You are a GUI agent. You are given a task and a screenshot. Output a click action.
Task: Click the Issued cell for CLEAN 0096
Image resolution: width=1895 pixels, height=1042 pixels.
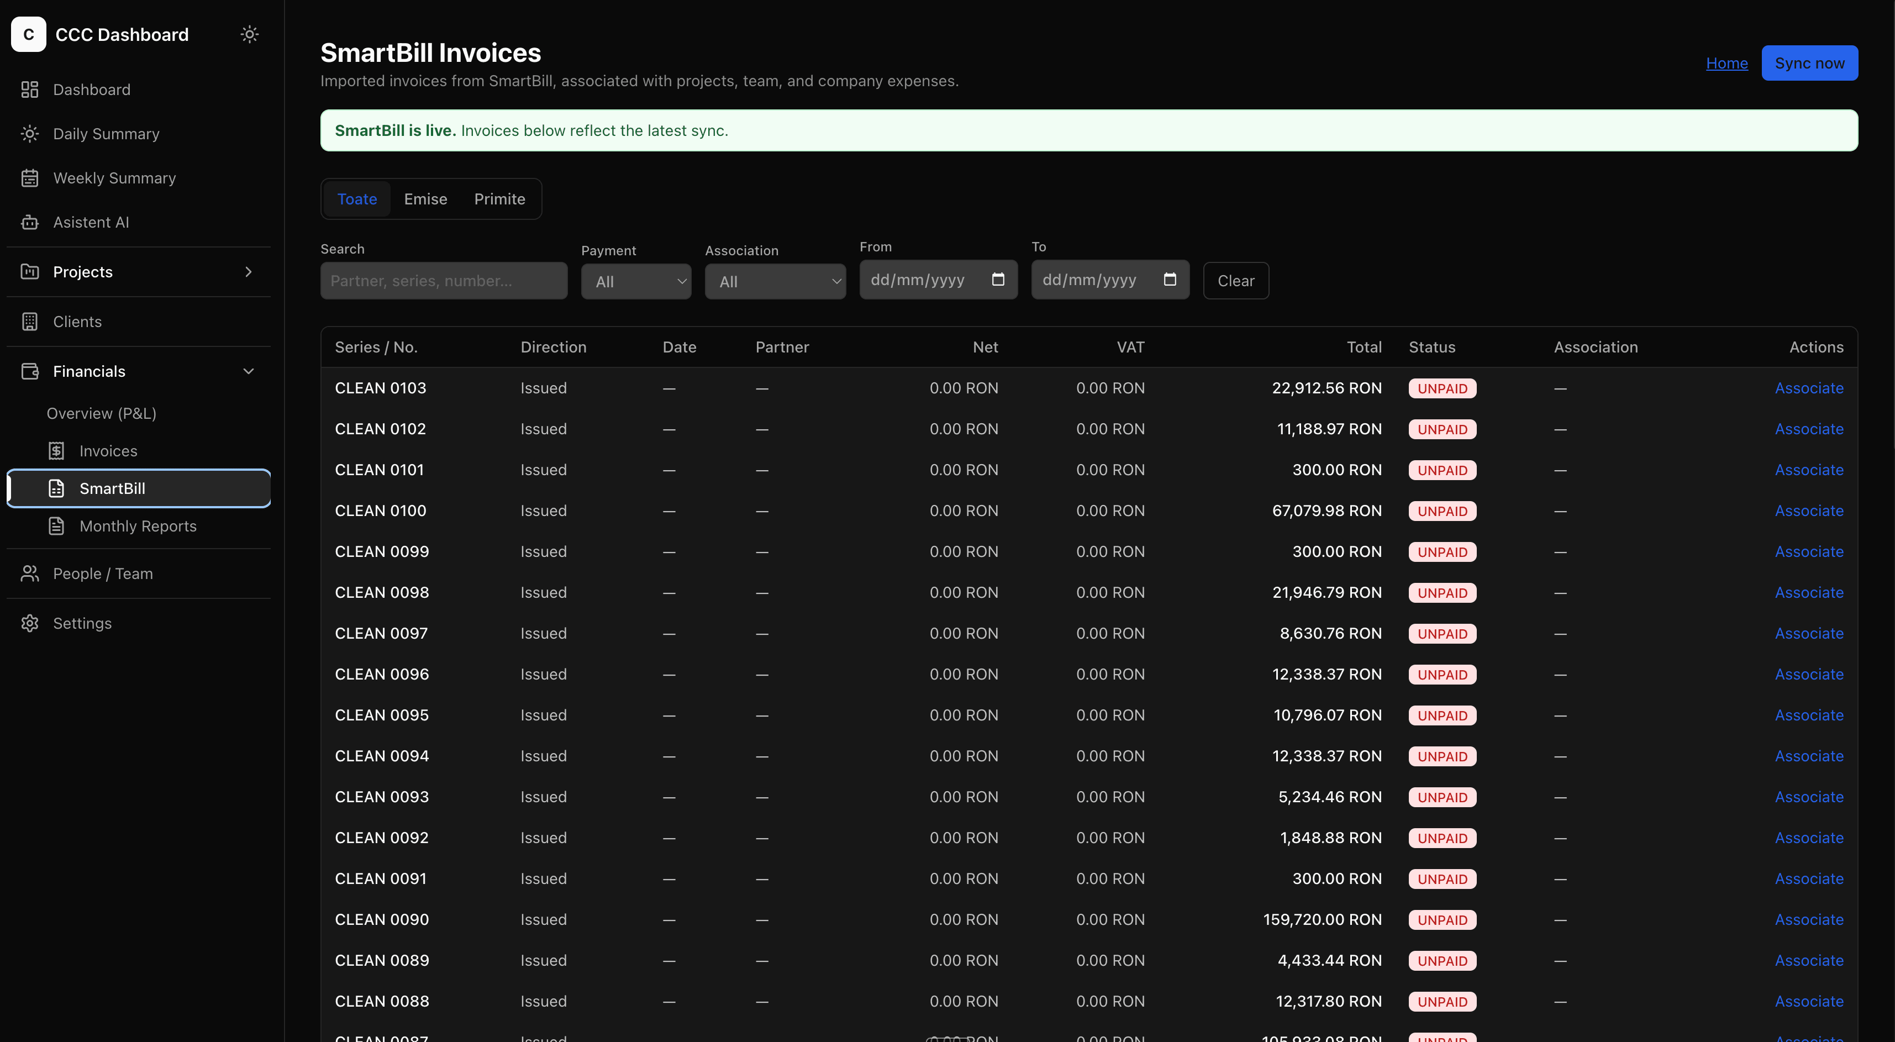543,674
